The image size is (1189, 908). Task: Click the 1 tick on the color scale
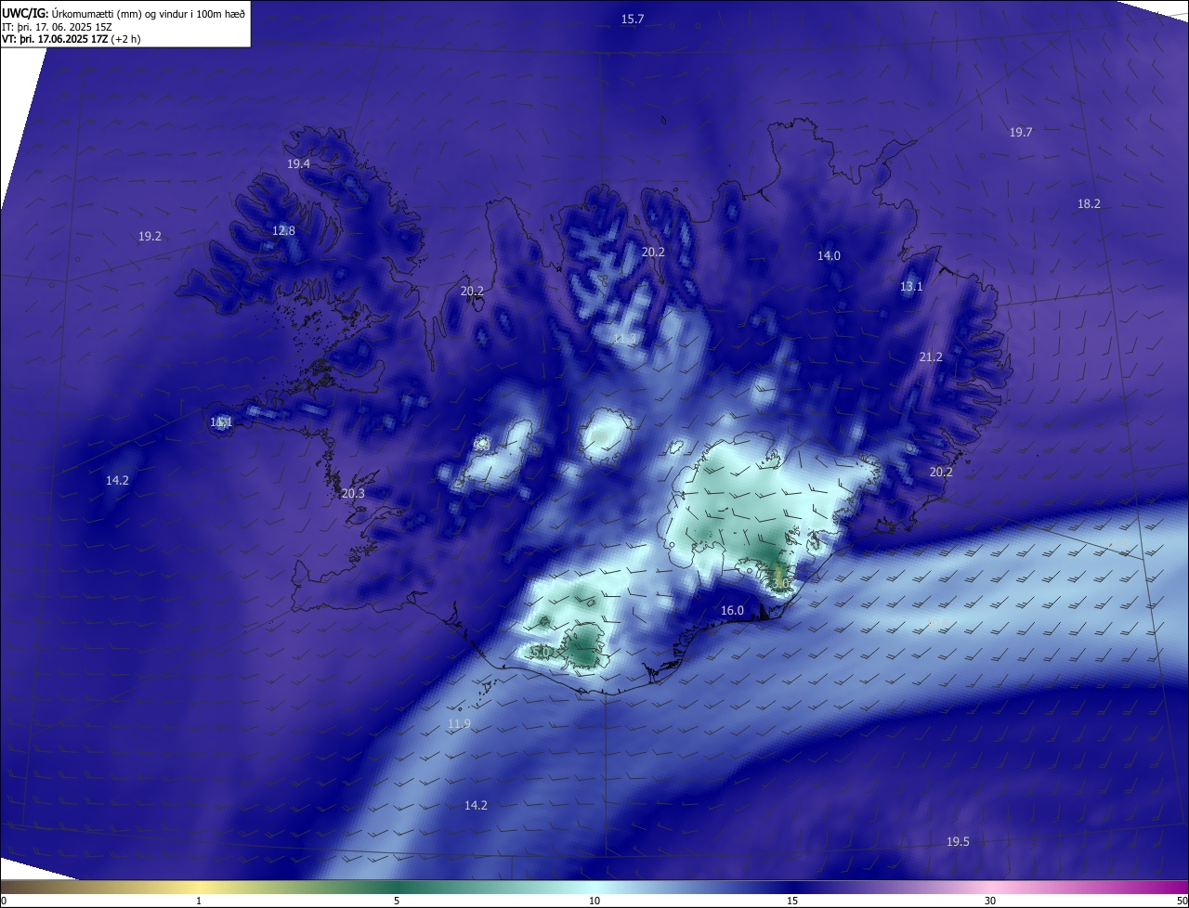tap(199, 901)
